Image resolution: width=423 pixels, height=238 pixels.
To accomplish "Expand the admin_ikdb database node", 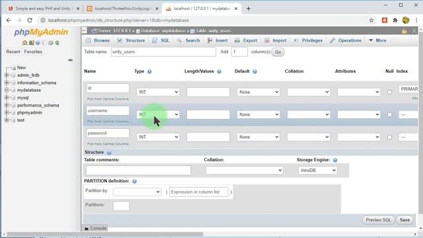I will click(7, 75).
